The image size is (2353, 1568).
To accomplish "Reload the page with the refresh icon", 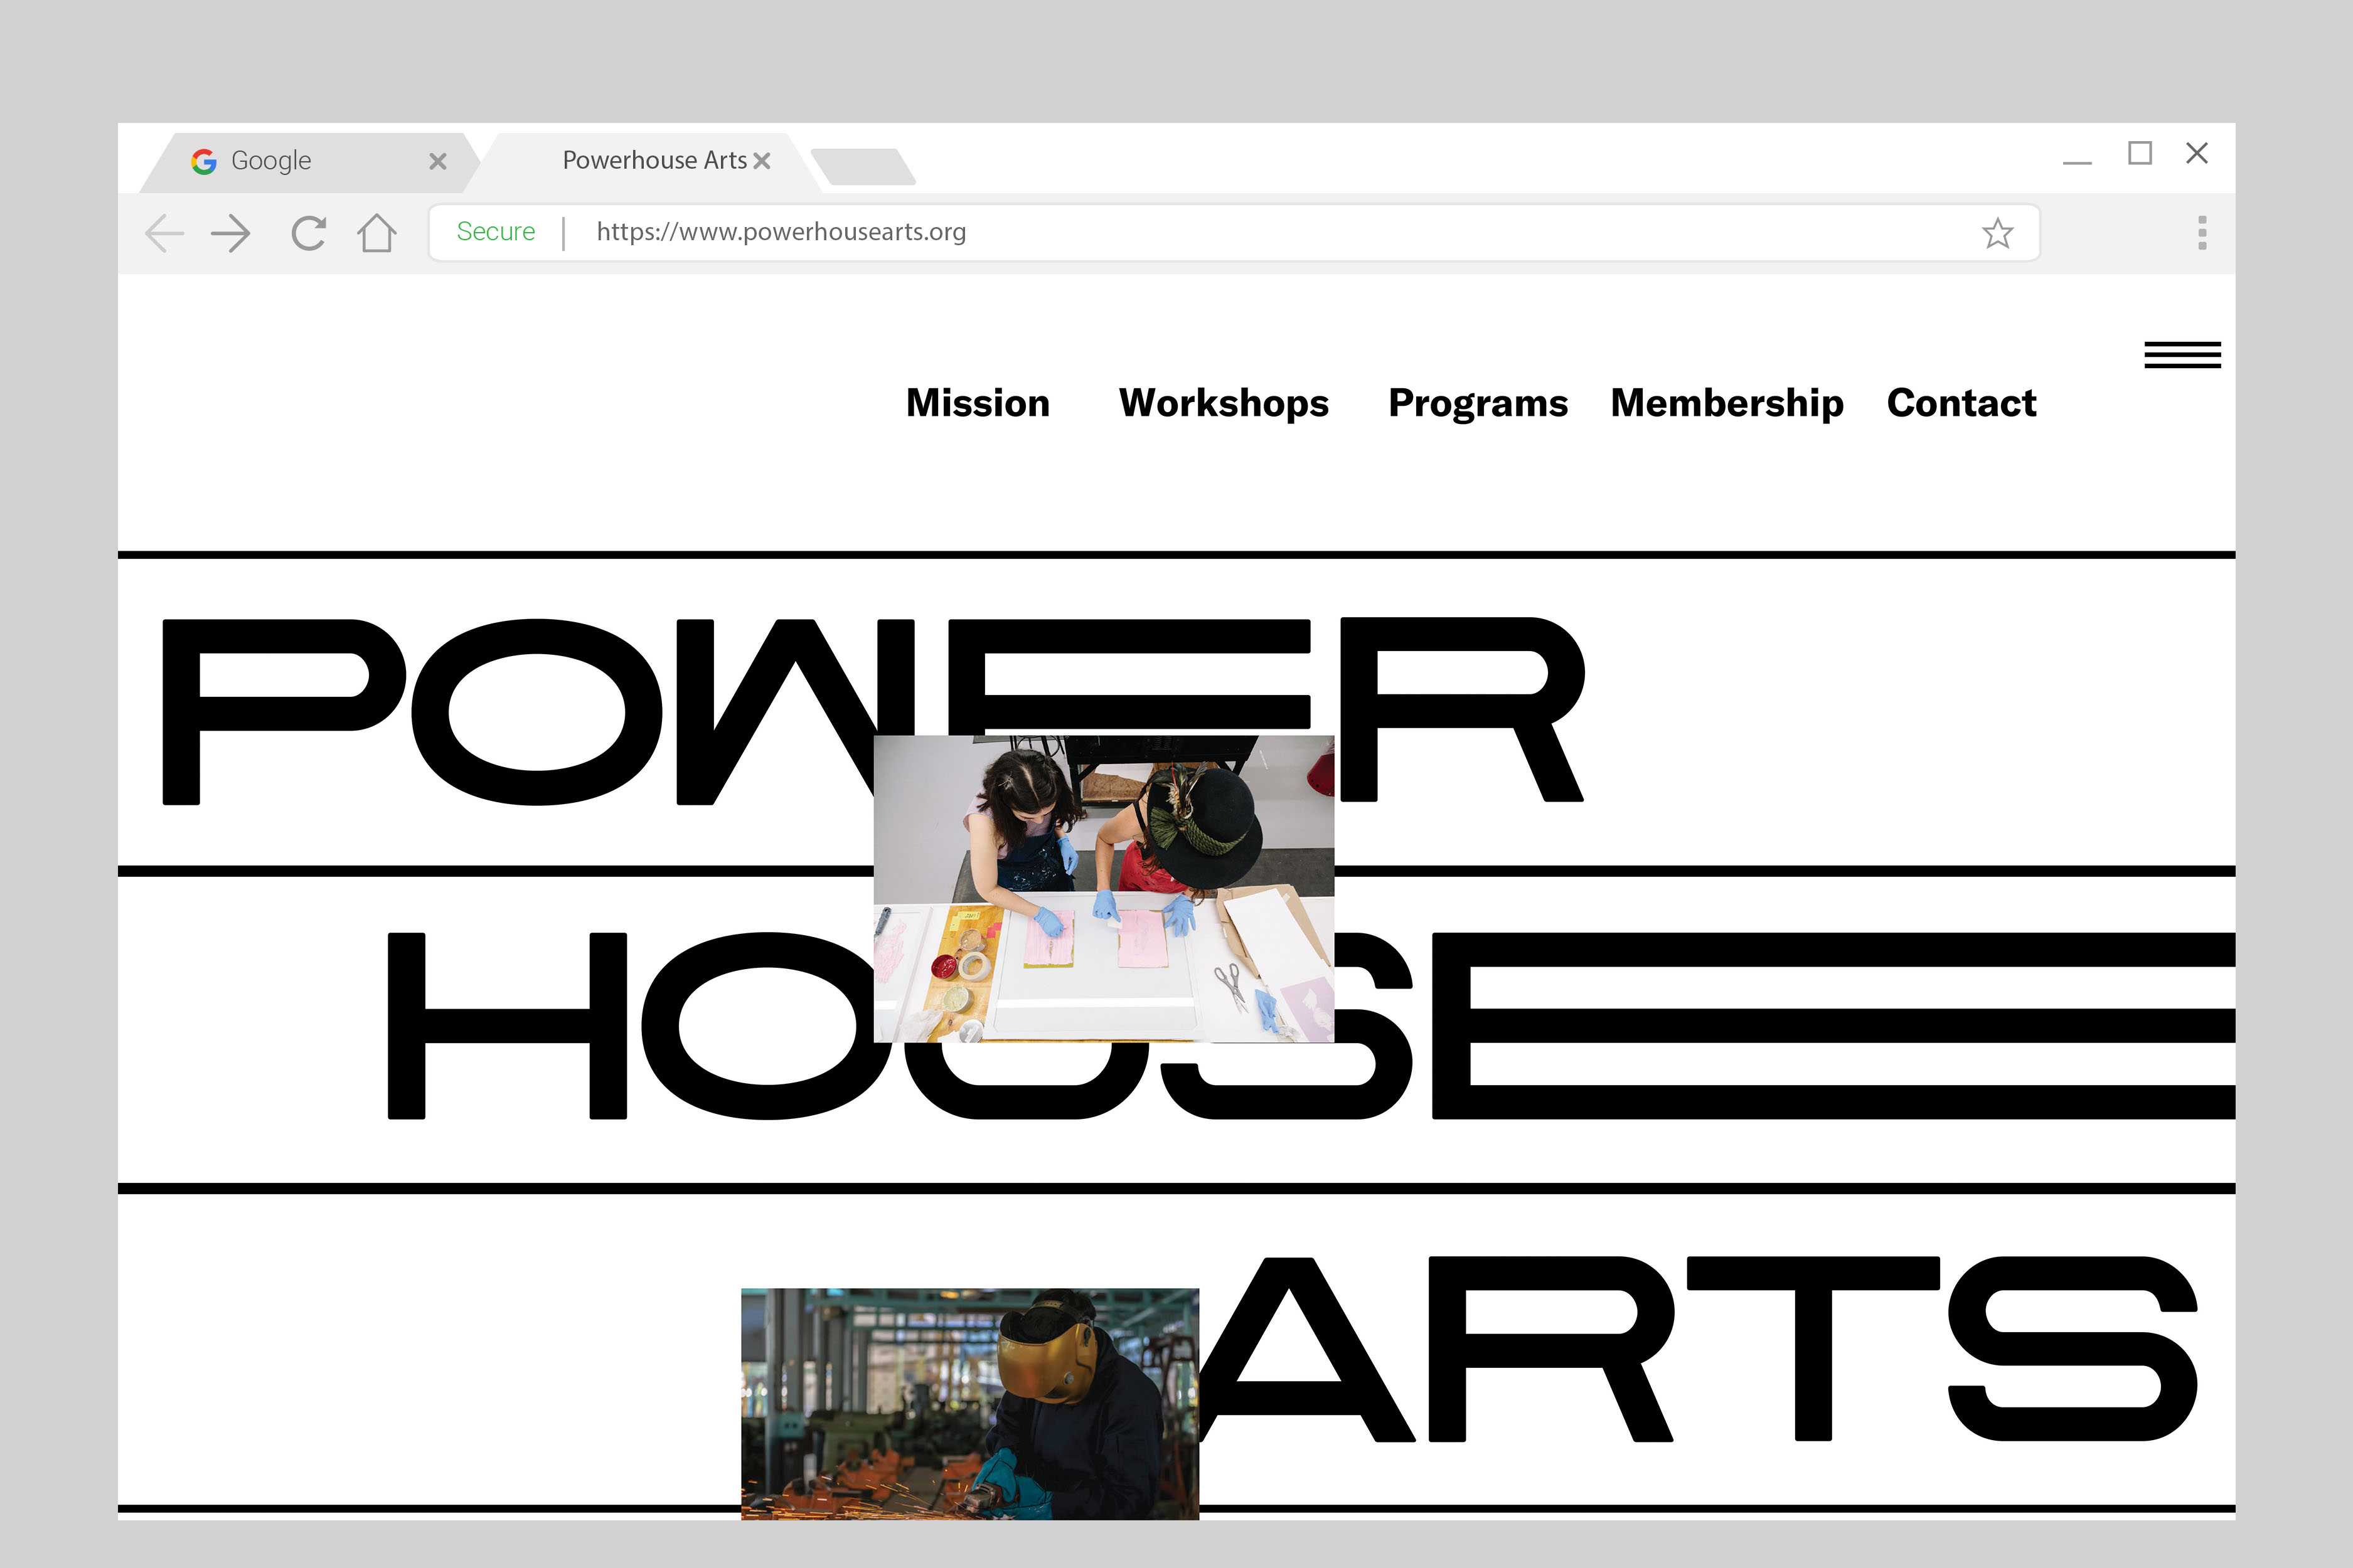I will point(308,233).
